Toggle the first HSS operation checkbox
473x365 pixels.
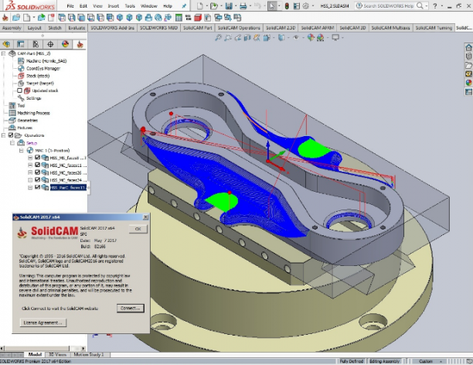point(37,157)
